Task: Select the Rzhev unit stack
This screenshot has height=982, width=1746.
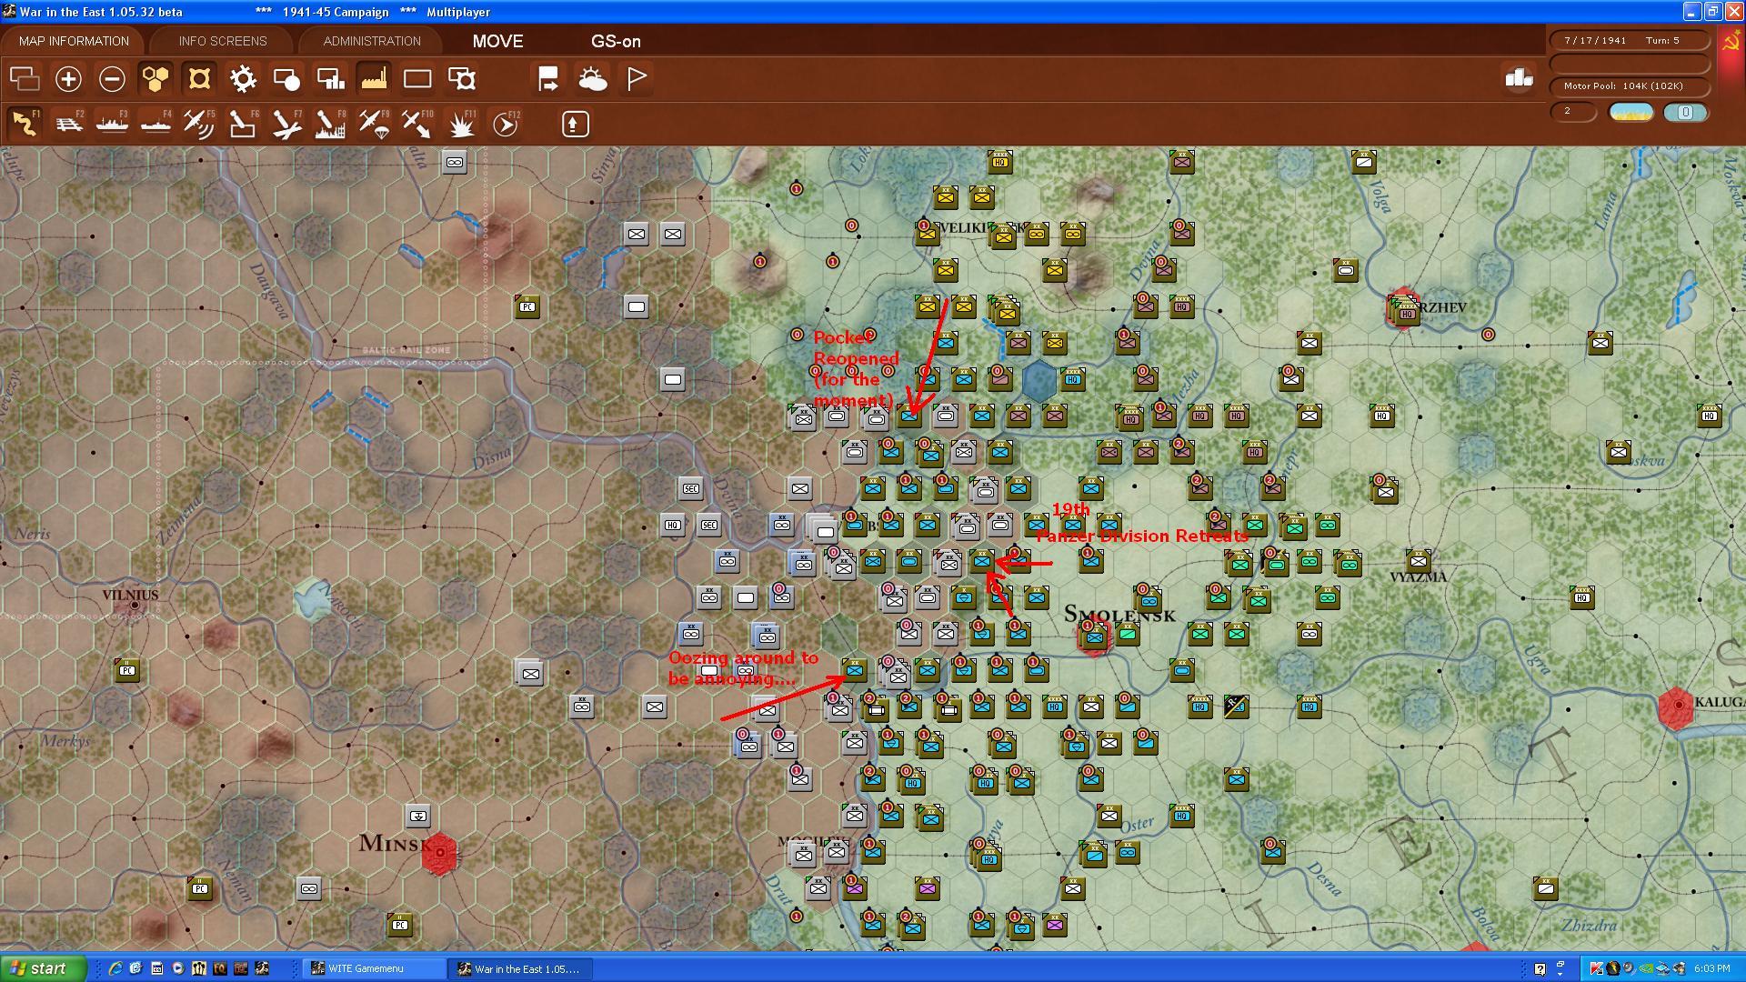Action: [1405, 310]
